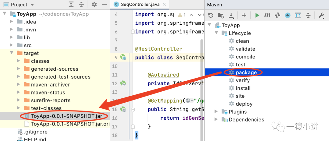Expand the src folder
Image resolution: width=329 pixels, height=141 pixels.
click(x=12, y=45)
